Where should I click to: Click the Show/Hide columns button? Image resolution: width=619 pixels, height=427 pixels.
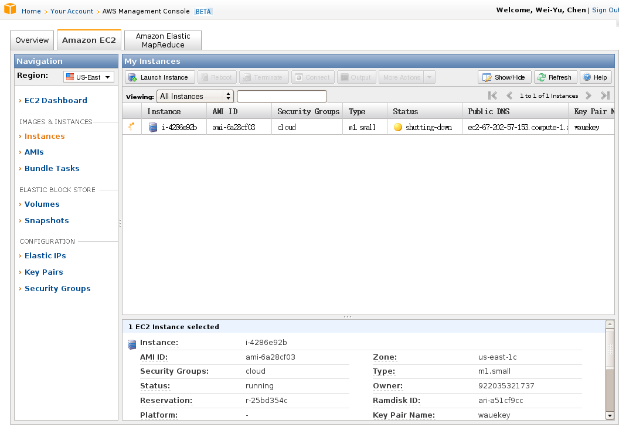click(504, 77)
